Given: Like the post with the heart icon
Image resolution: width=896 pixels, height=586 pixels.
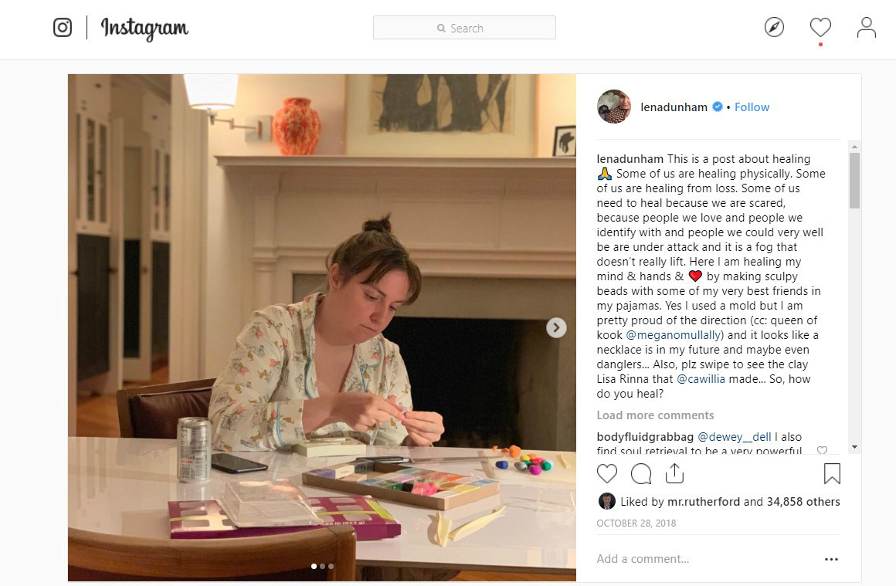Looking at the screenshot, I should [x=607, y=473].
